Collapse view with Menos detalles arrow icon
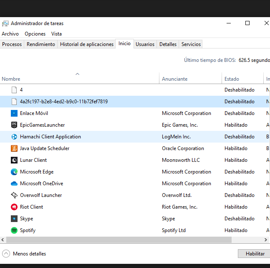Viewport: 270px width, 268px height. pos(6,254)
